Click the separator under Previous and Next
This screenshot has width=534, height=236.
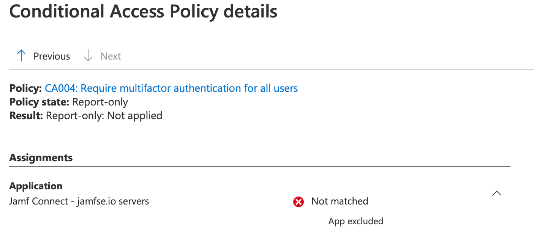(272, 69)
